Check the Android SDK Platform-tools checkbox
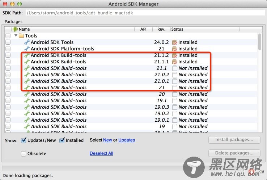Image resolution: width=267 pixels, height=180 pixels. click(8, 49)
